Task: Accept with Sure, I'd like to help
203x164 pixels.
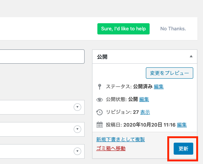Action: tap(123, 29)
